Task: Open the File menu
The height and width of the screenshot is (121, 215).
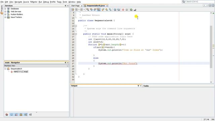Action: 2,2
